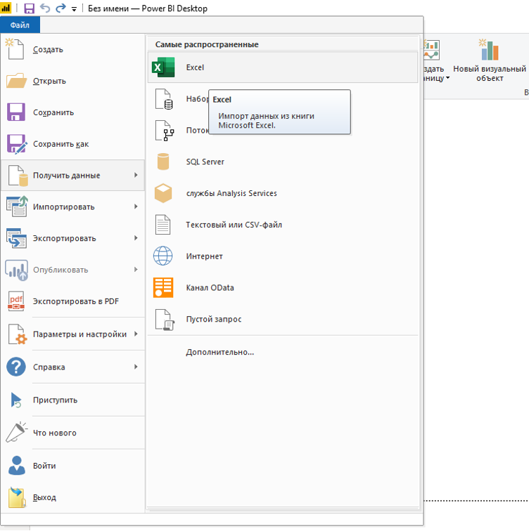The image size is (529, 531).
Task: Expand the Справка submenu arrow
Action: click(136, 367)
